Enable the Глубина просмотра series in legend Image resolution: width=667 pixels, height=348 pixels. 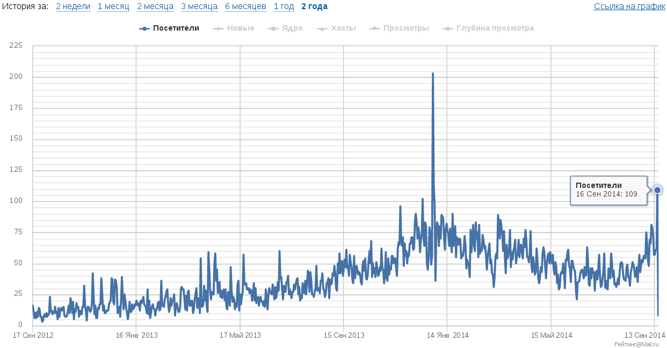click(x=488, y=28)
